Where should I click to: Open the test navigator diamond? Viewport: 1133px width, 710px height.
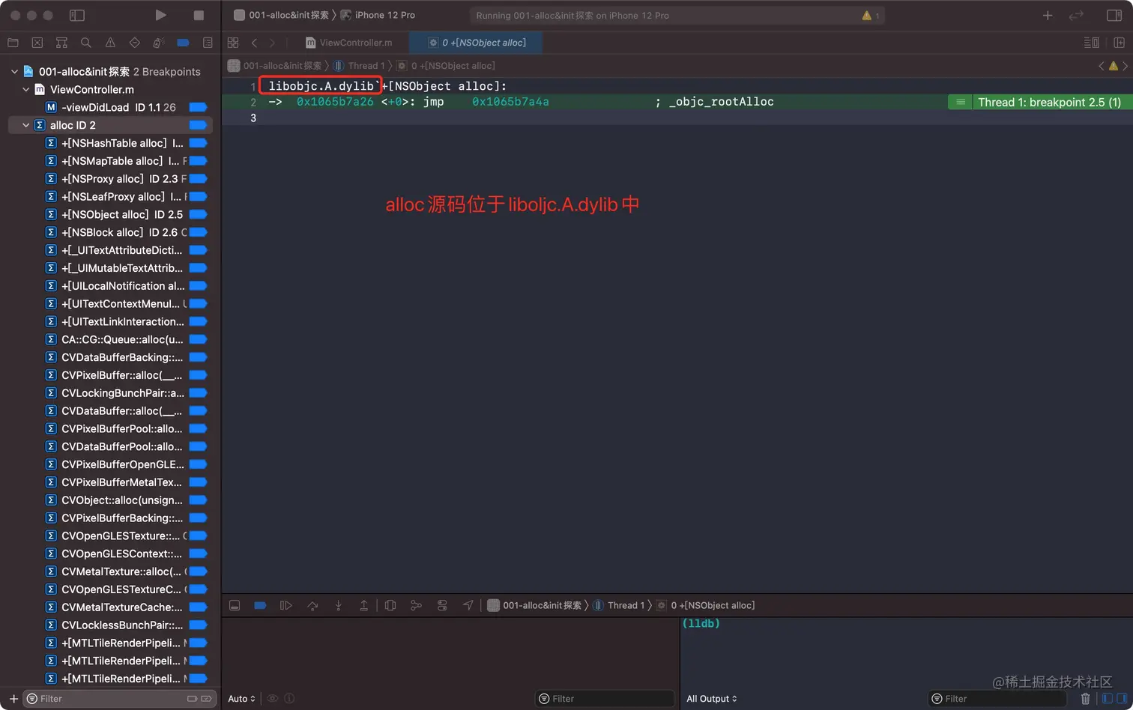[x=135, y=43]
